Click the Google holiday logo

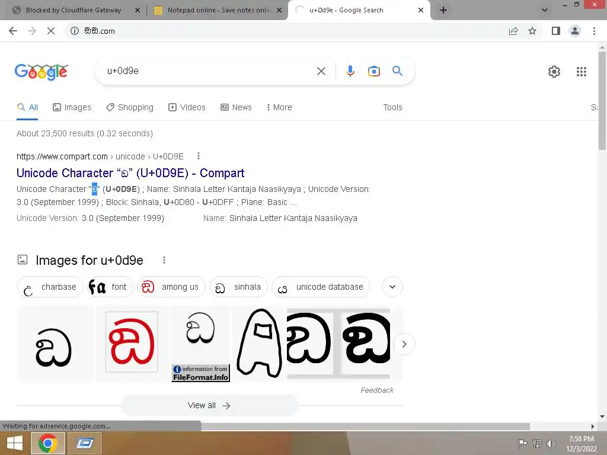coord(41,72)
